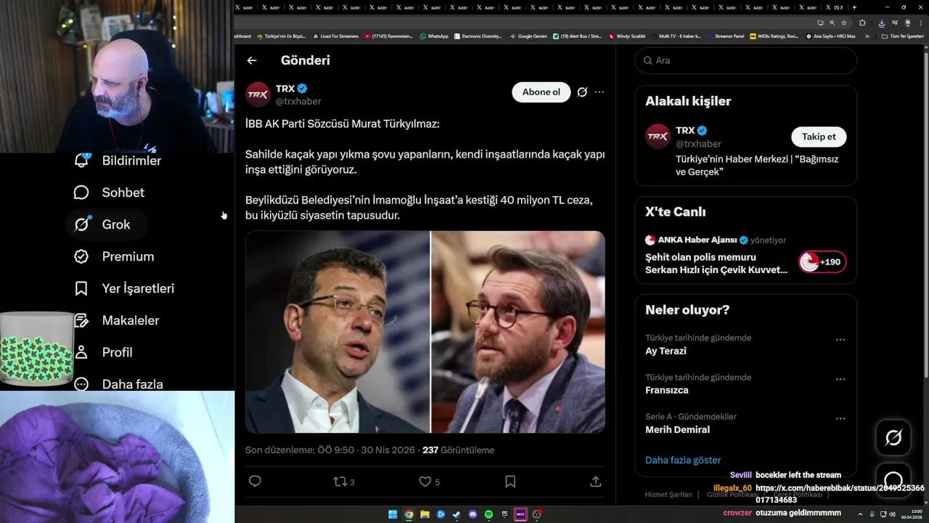Open a new browser tab with plus button
This screenshot has height=523, width=929.
point(854,7)
